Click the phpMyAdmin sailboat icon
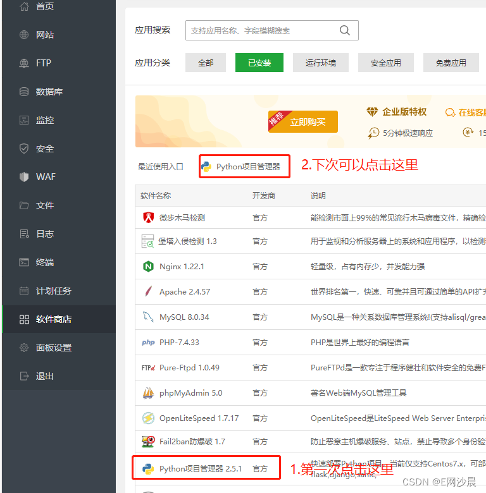 pyautogui.click(x=148, y=393)
